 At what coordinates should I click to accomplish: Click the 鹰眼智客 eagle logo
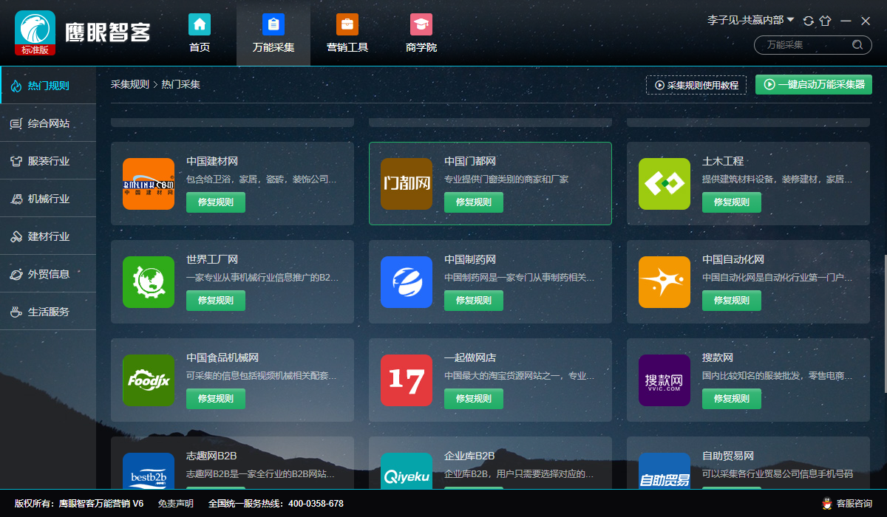[35, 33]
